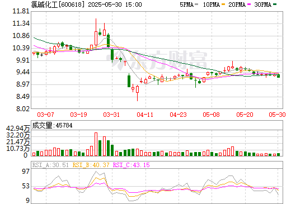Image resolution: width=291 pixels, height=204 pixels.
Task: Click the magenta 20PMA color marker
Action: point(249,4)
